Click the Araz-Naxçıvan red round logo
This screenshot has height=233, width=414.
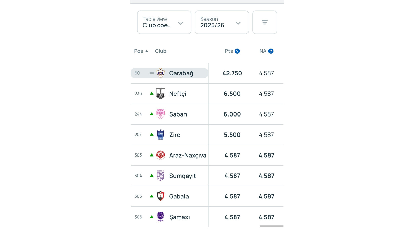(160, 155)
